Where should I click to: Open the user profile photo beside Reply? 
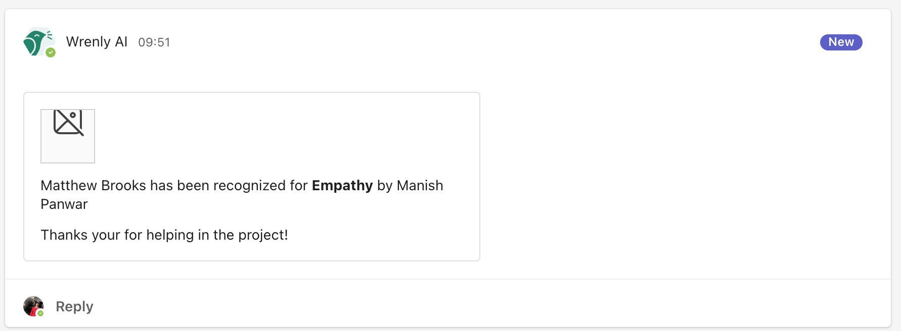pos(33,306)
